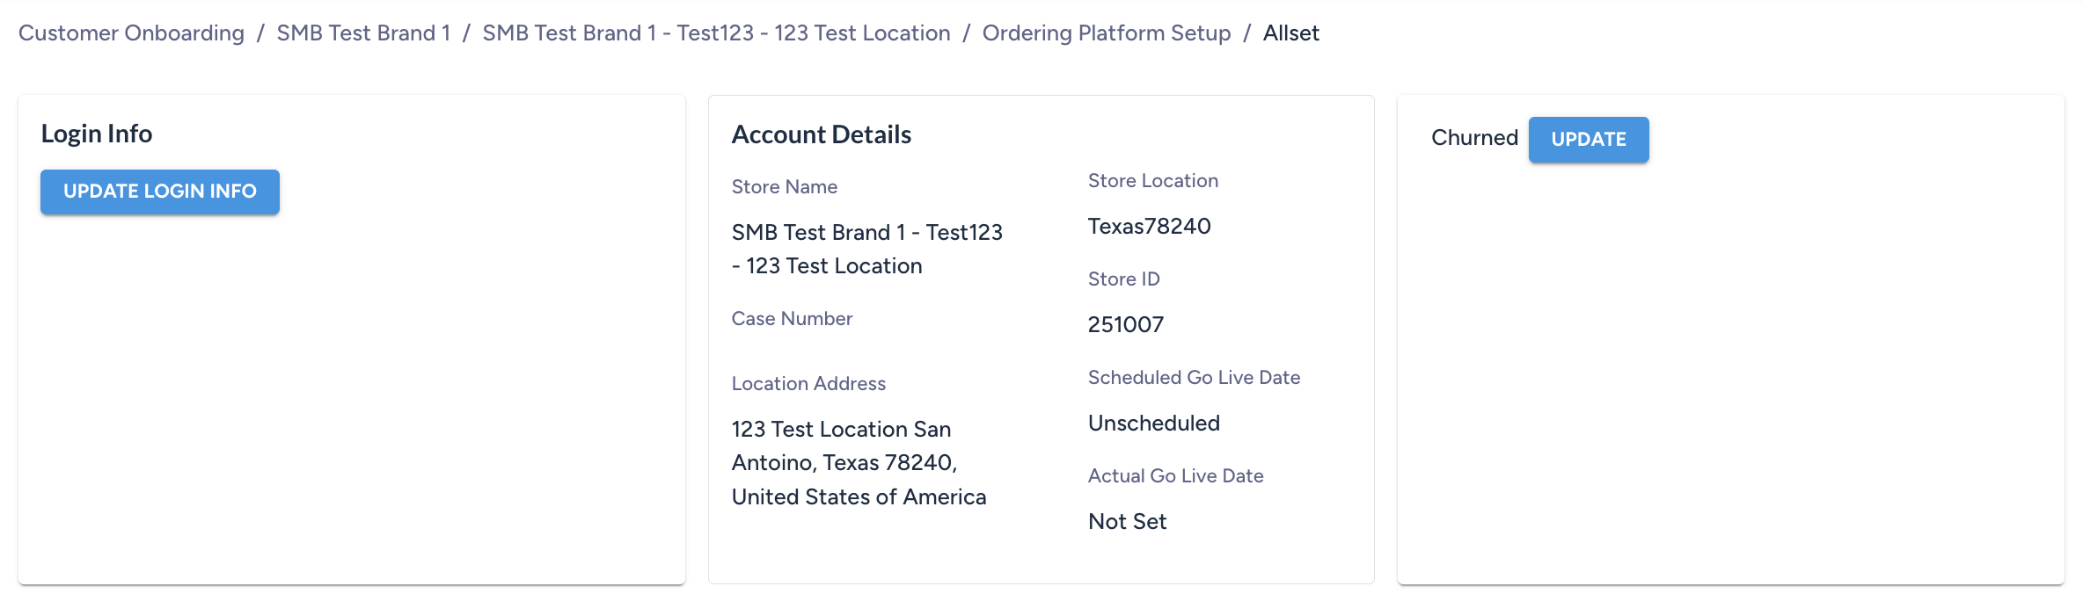Click the Churned status label

pos(1474,137)
